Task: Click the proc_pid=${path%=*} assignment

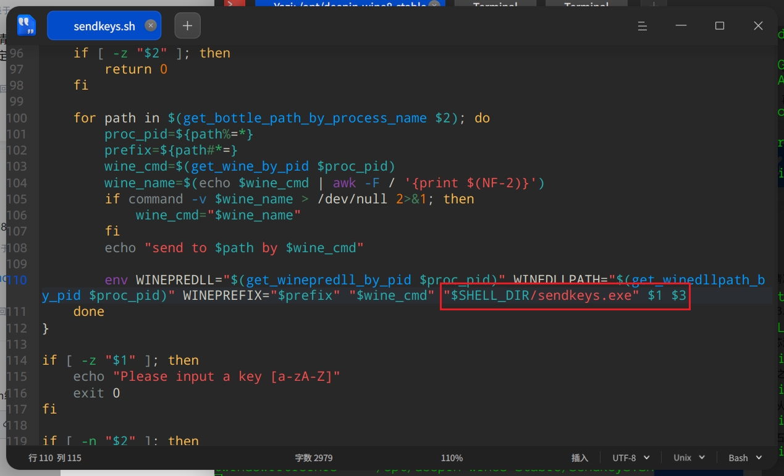Action: click(179, 134)
